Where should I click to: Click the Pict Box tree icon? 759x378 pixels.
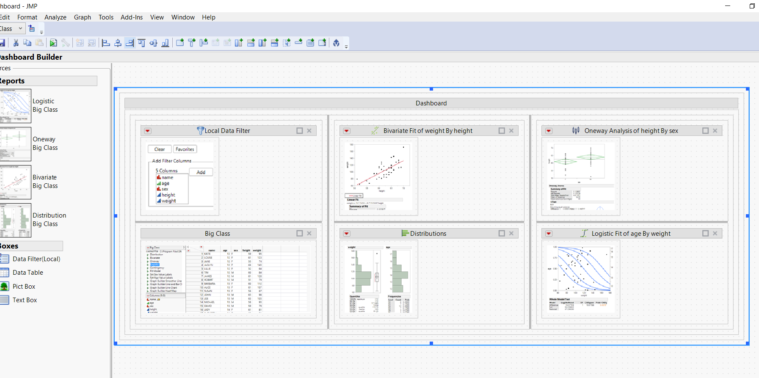pos(5,287)
